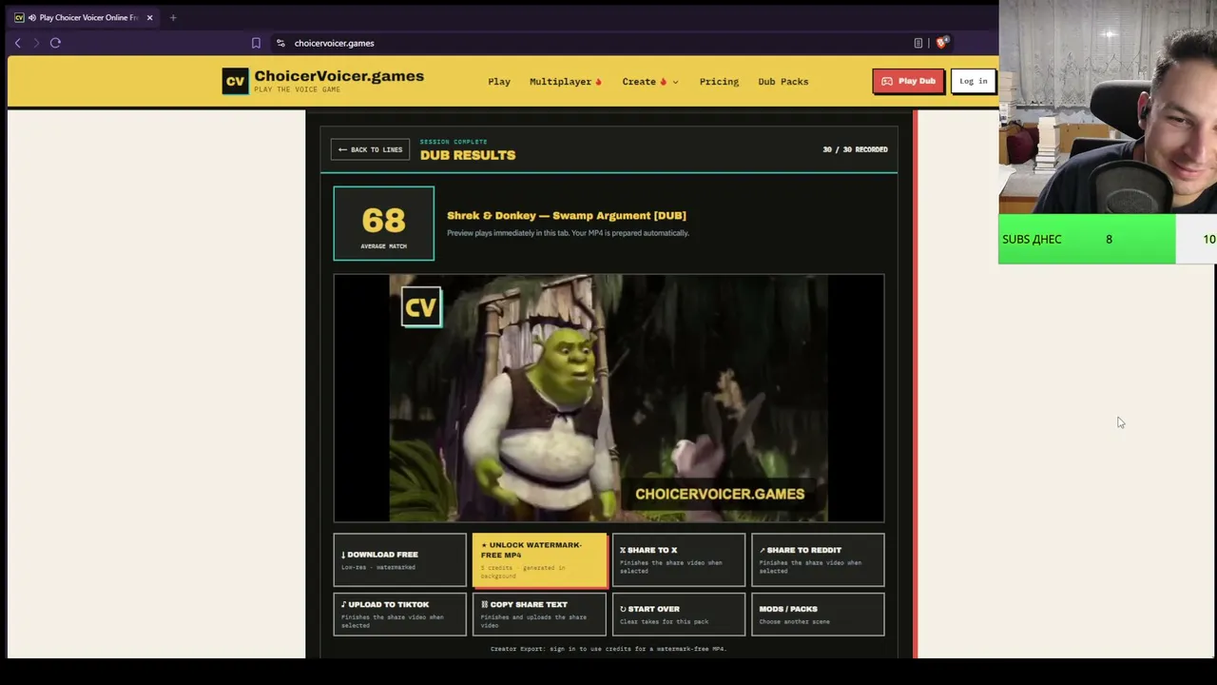This screenshot has width=1217, height=685.
Task: Click the Brave Shields icon
Action: 941,43
